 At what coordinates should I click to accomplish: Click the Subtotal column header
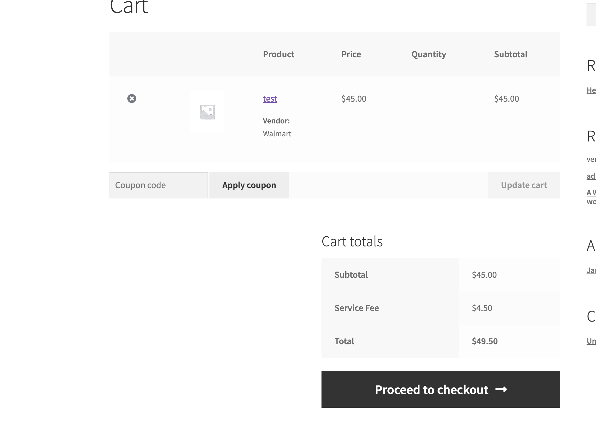pos(511,54)
